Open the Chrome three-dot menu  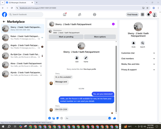pos(158,8)
